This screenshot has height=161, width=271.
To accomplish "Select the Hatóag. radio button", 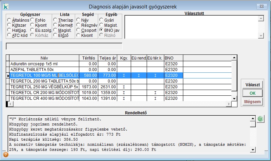I will point(9,30).
